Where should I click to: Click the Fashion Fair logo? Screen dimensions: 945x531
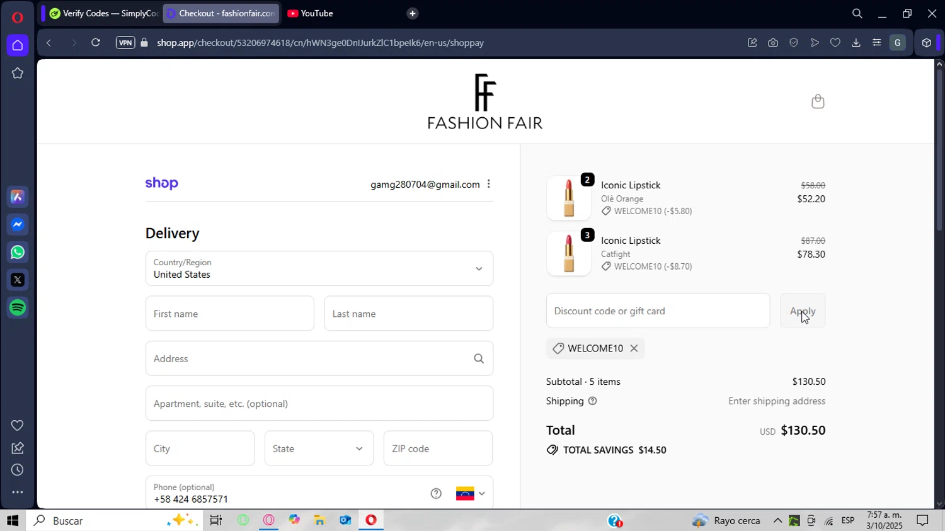(x=485, y=101)
